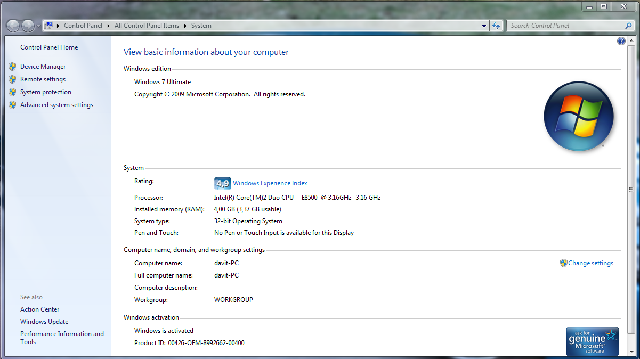Select 'Control Panel' breadcrumb in address bar
This screenshot has height=359, width=640.
click(x=83, y=26)
